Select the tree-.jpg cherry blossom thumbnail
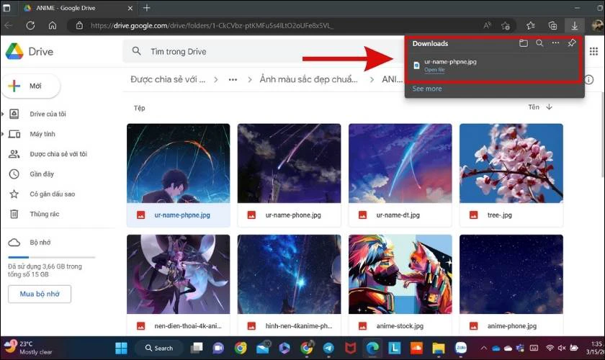 (x=511, y=163)
